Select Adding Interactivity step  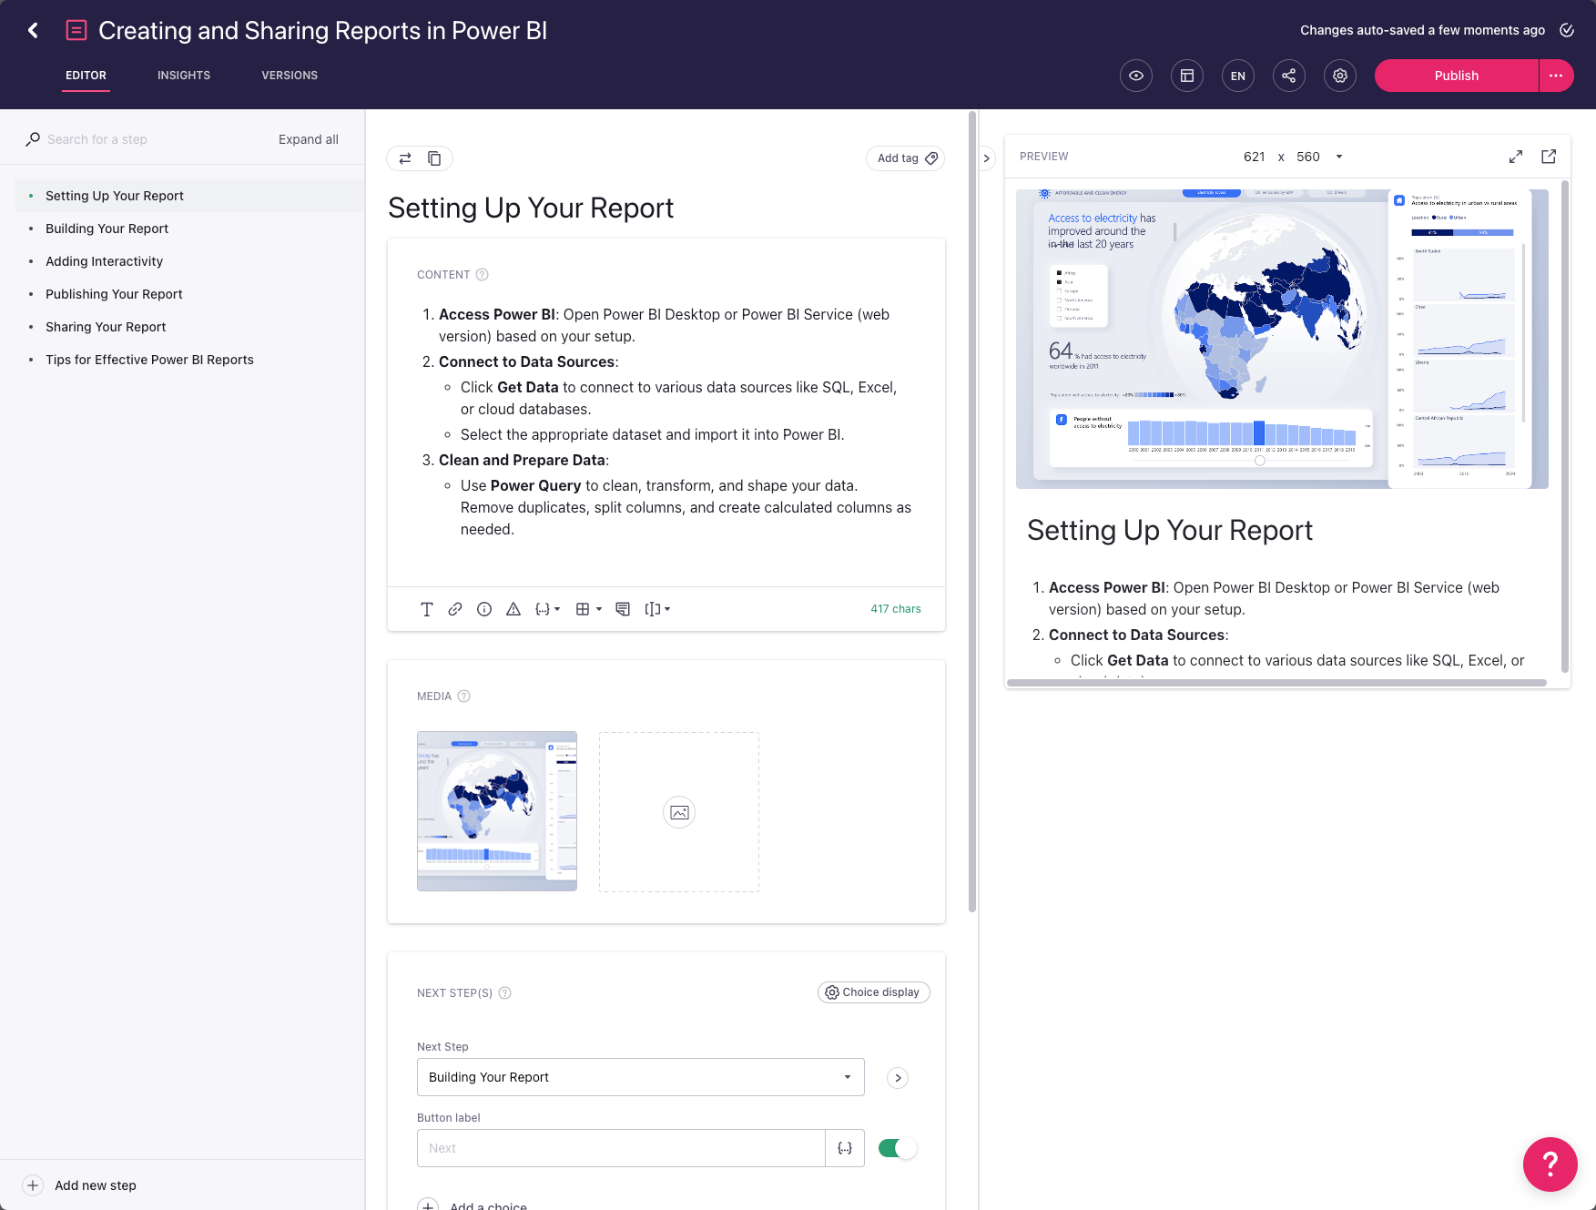coord(189,261)
